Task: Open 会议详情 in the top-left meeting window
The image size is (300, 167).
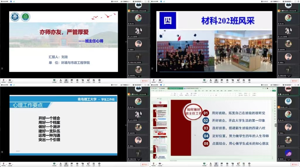Action: 6,1
